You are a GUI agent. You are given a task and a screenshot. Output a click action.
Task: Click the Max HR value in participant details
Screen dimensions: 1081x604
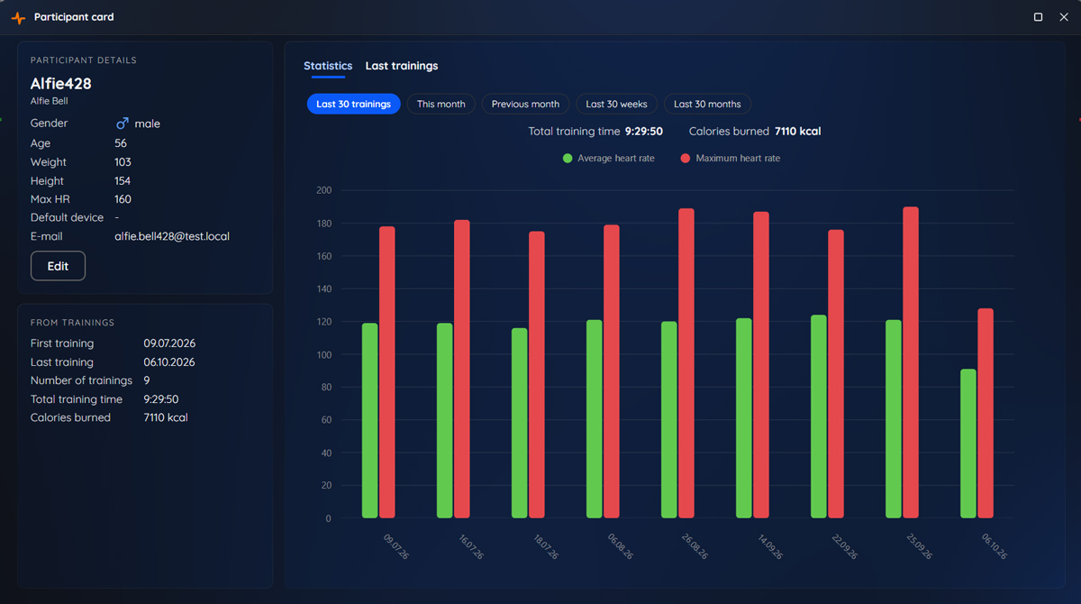click(x=123, y=199)
